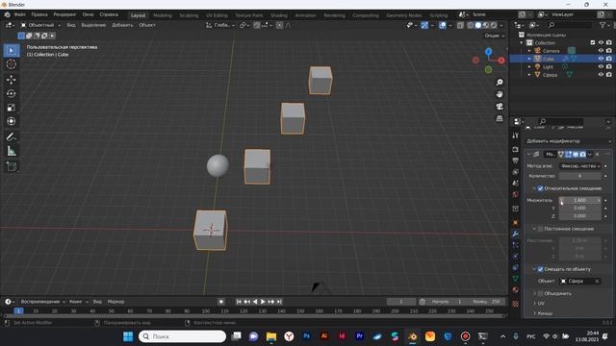Click the Factor X value field
Image resolution: width=616 pixels, height=346 pixels.
pyautogui.click(x=579, y=201)
